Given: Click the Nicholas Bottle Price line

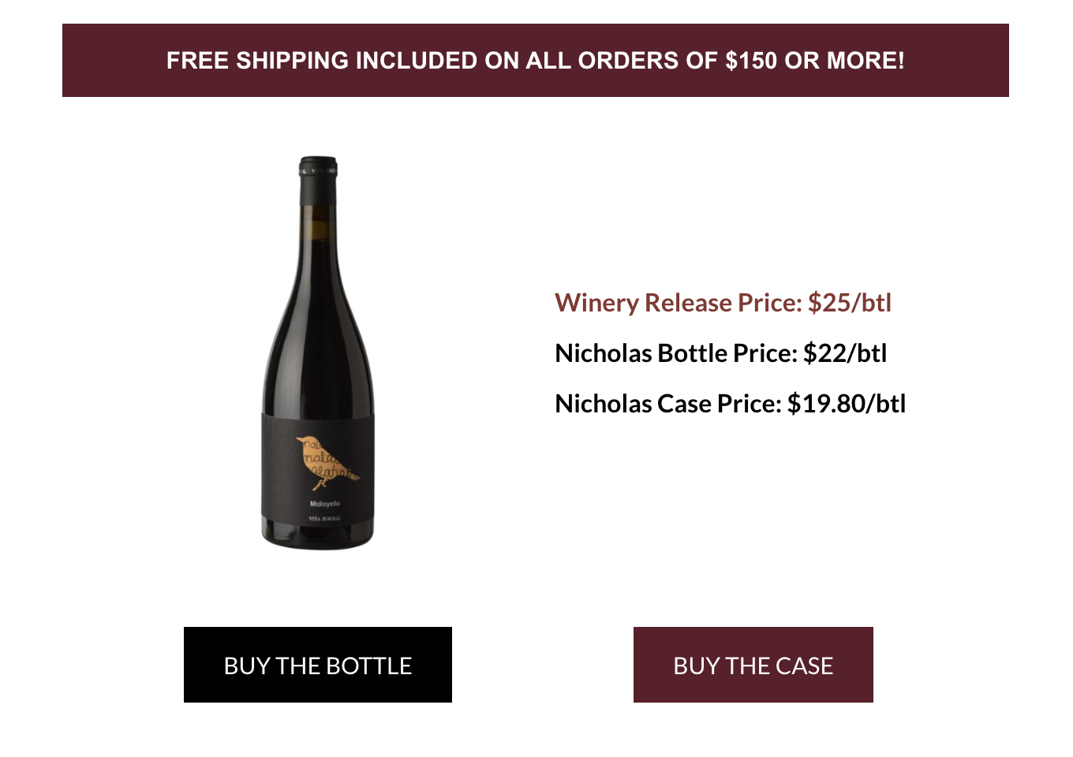Looking at the screenshot, I should (x=721, y=353).
